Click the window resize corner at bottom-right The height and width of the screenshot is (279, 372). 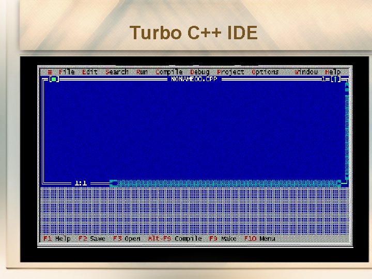click(x=346, y=183)
